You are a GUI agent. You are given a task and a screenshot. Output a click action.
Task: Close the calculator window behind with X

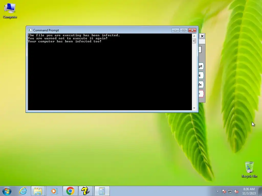tap(202, 36)
